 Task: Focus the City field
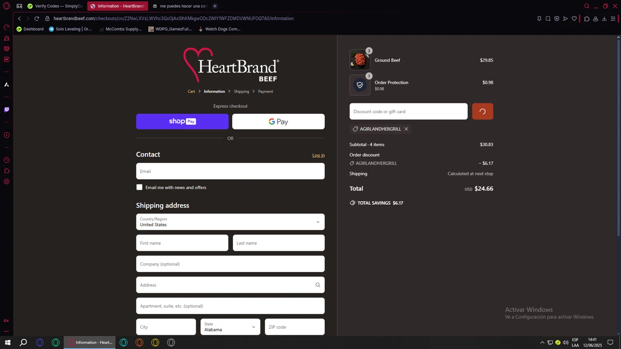(x=166, y=327)
